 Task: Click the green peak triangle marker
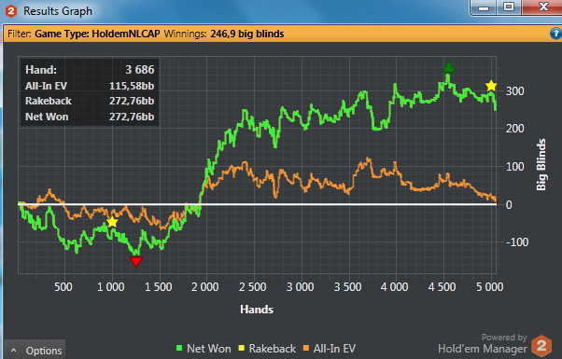[448, 67]
